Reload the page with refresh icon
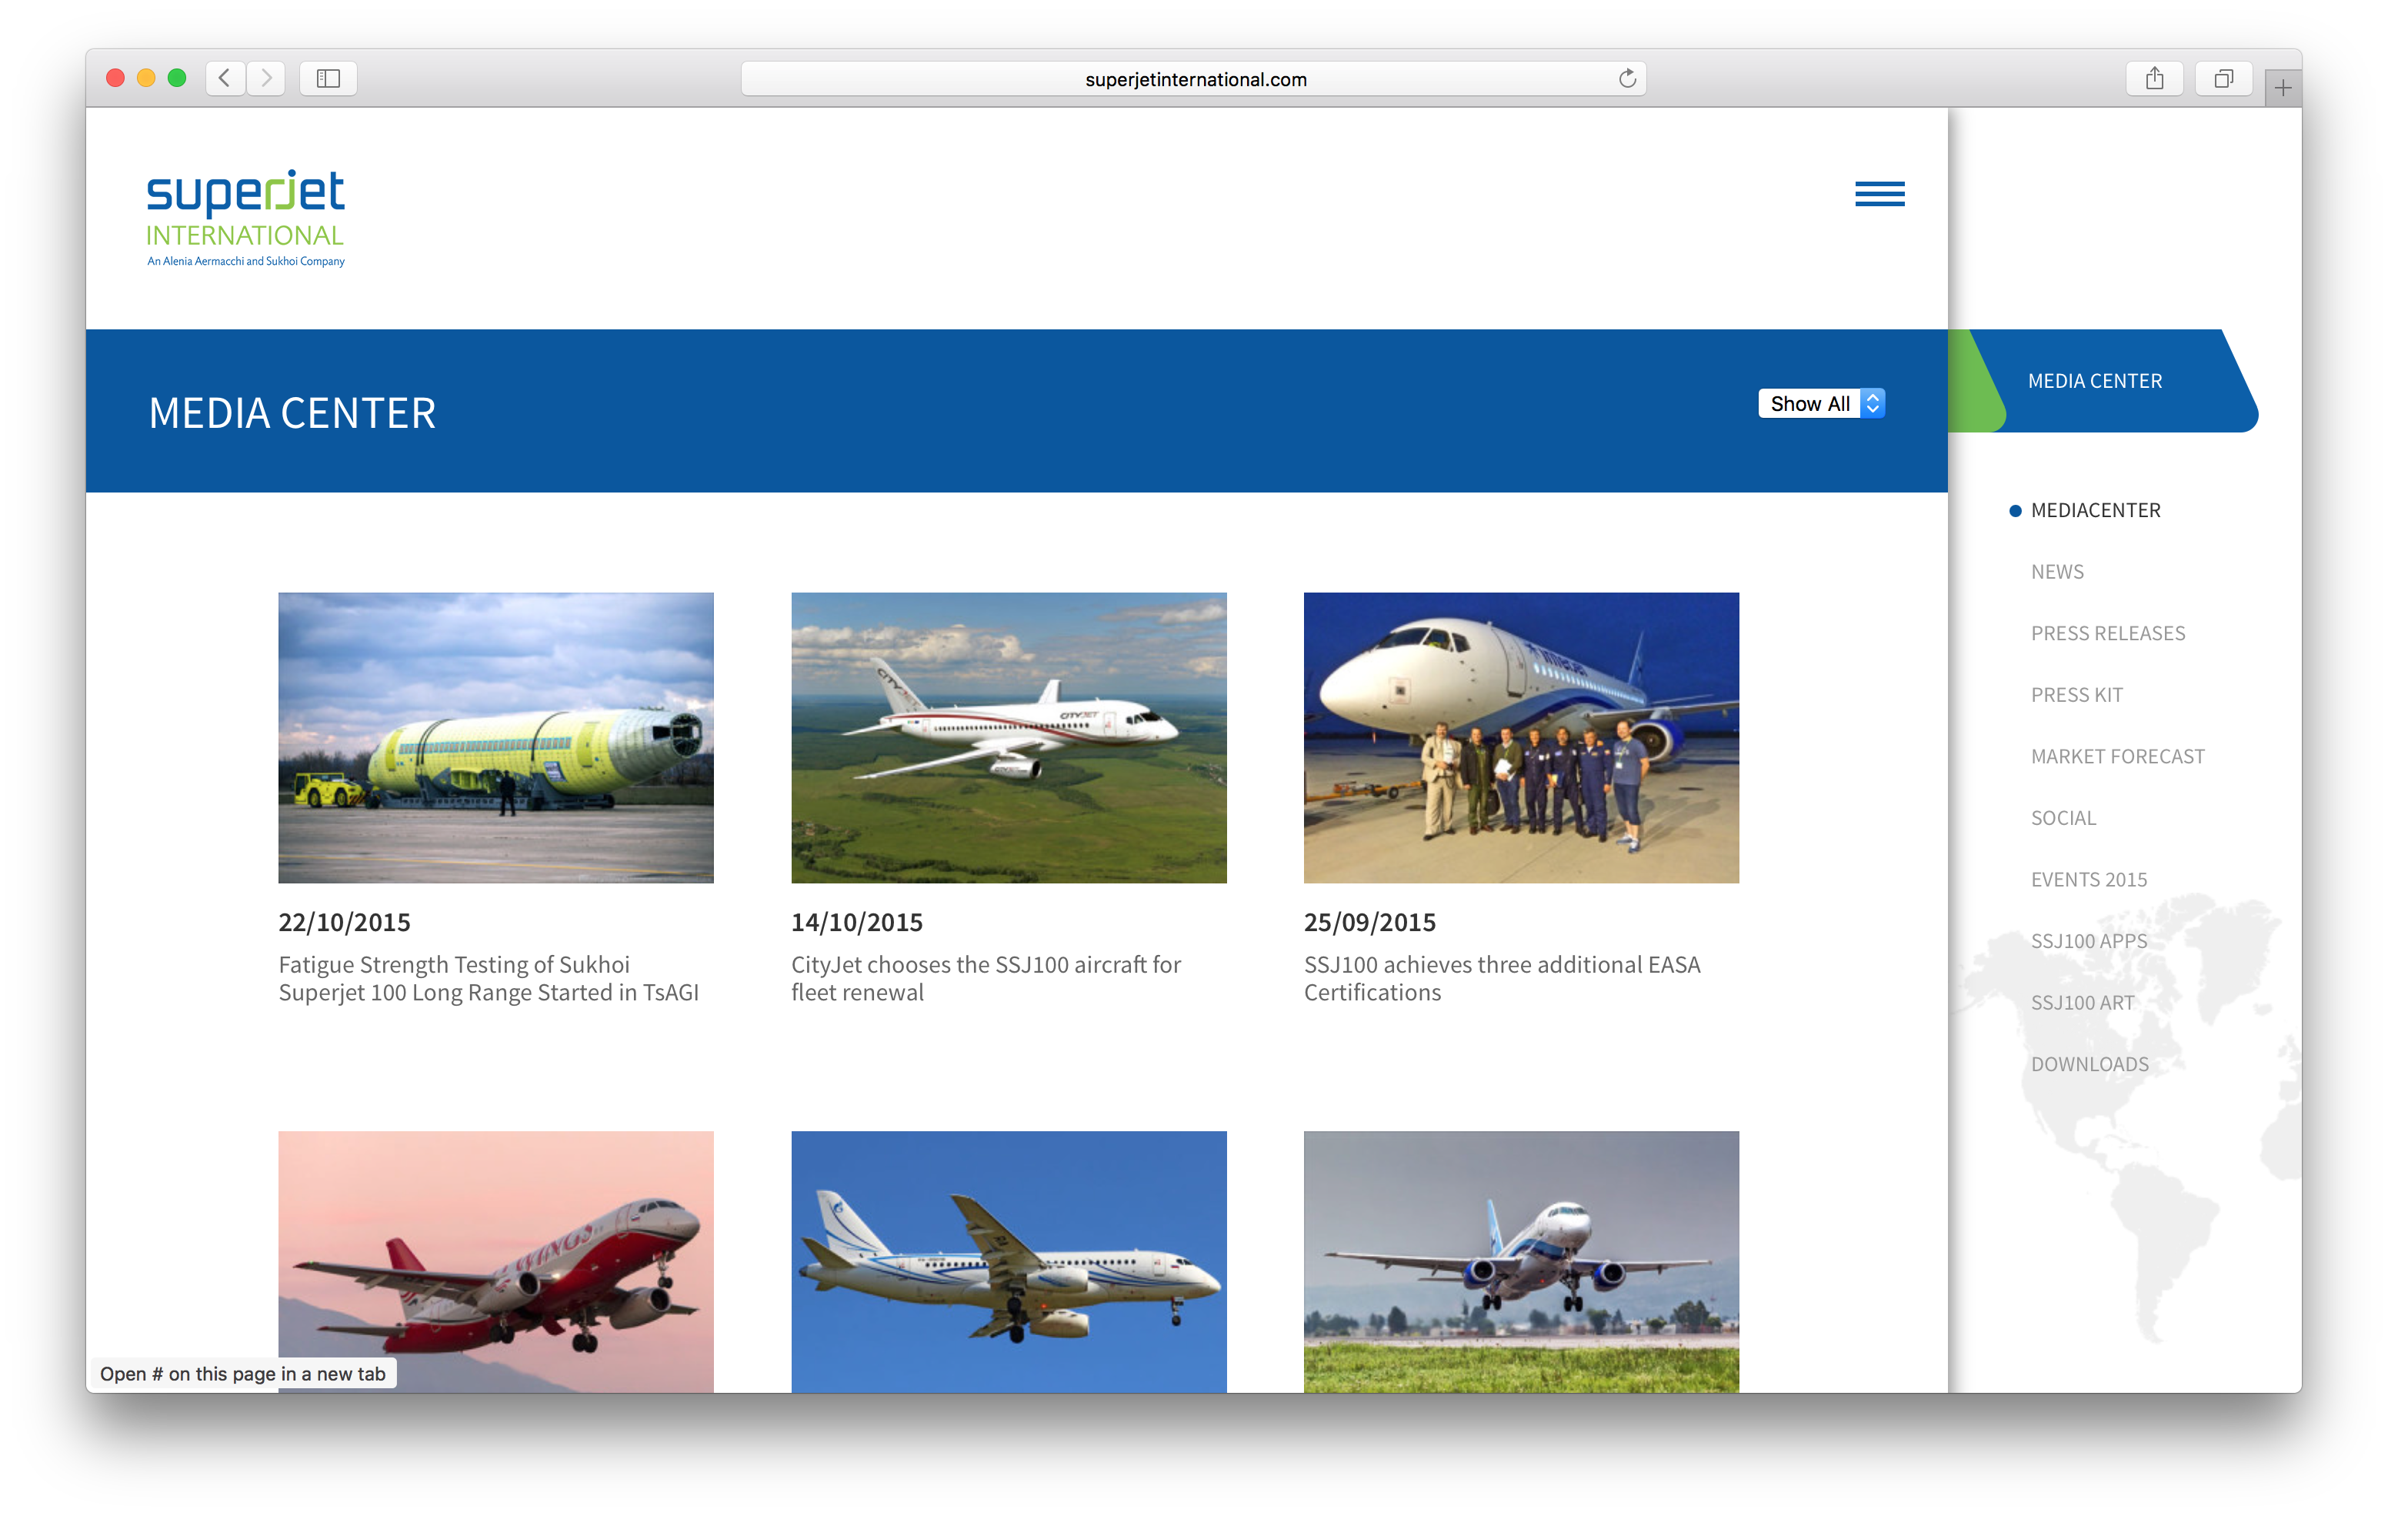 [x=1626, y=79]
